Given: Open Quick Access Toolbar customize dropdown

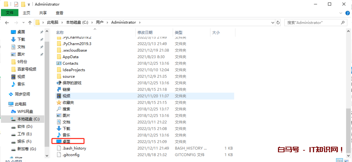Looking at the screenshot, I should tap(29, 5).
